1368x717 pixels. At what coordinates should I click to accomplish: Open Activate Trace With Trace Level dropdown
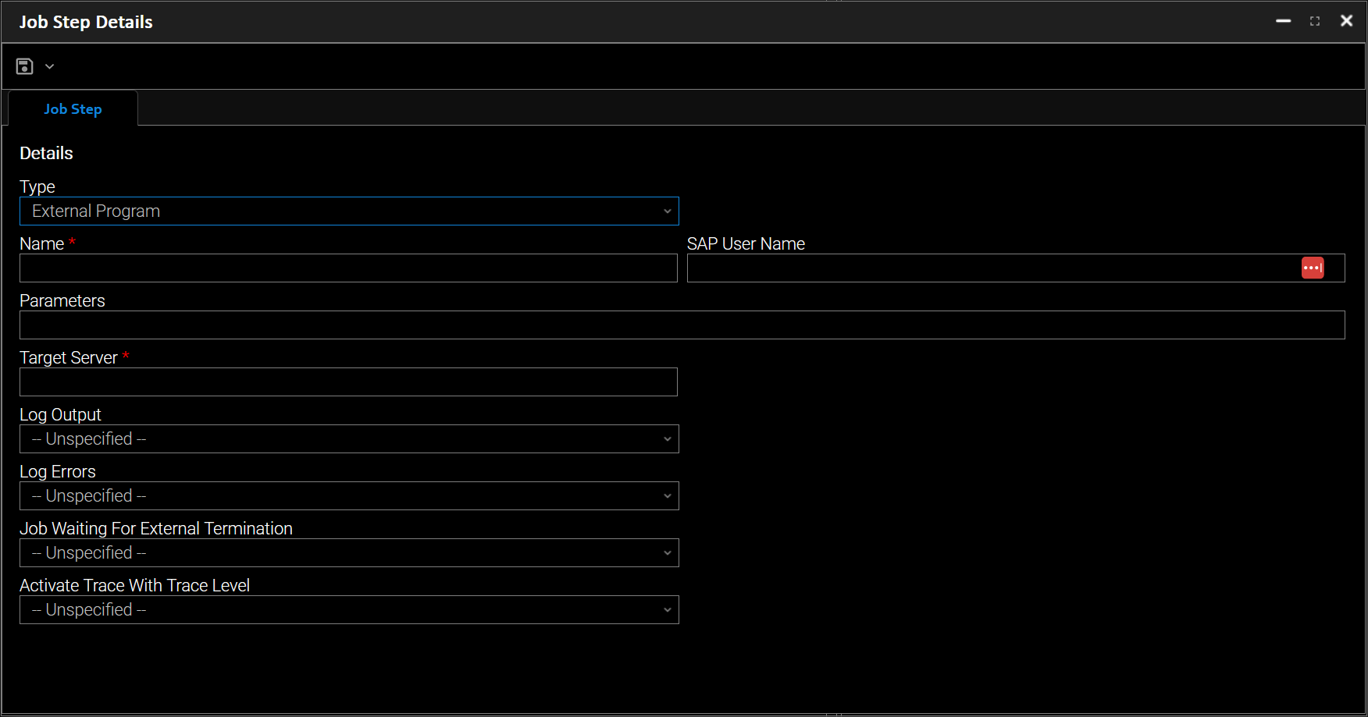click(349, 610)
